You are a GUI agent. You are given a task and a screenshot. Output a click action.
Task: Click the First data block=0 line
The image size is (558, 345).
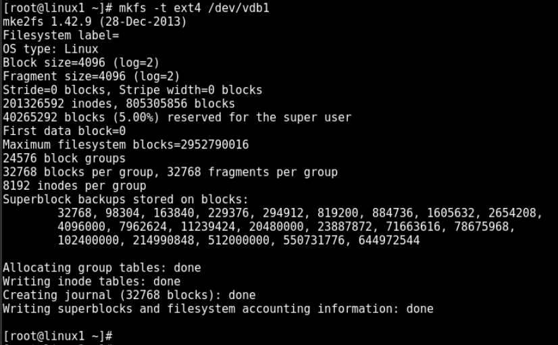click(64, 131)
